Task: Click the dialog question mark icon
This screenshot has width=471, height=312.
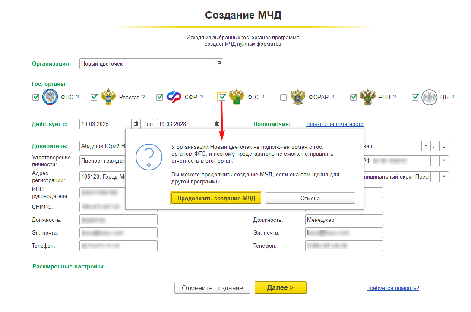Action: click(149, 157)
